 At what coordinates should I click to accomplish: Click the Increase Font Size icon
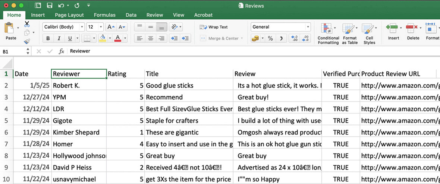111,27
